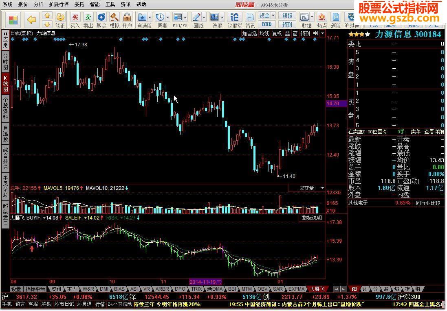Open the 新股 IPO icon

(336, 17)
